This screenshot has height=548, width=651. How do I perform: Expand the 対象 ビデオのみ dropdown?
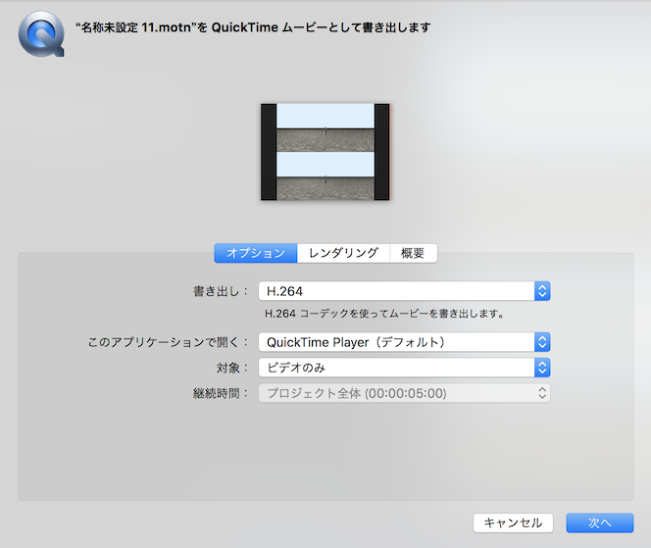click(404, 368)
